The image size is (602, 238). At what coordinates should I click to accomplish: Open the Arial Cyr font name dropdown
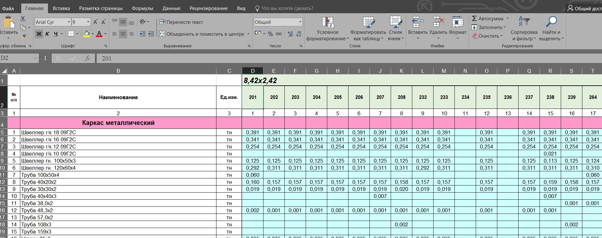69,22
